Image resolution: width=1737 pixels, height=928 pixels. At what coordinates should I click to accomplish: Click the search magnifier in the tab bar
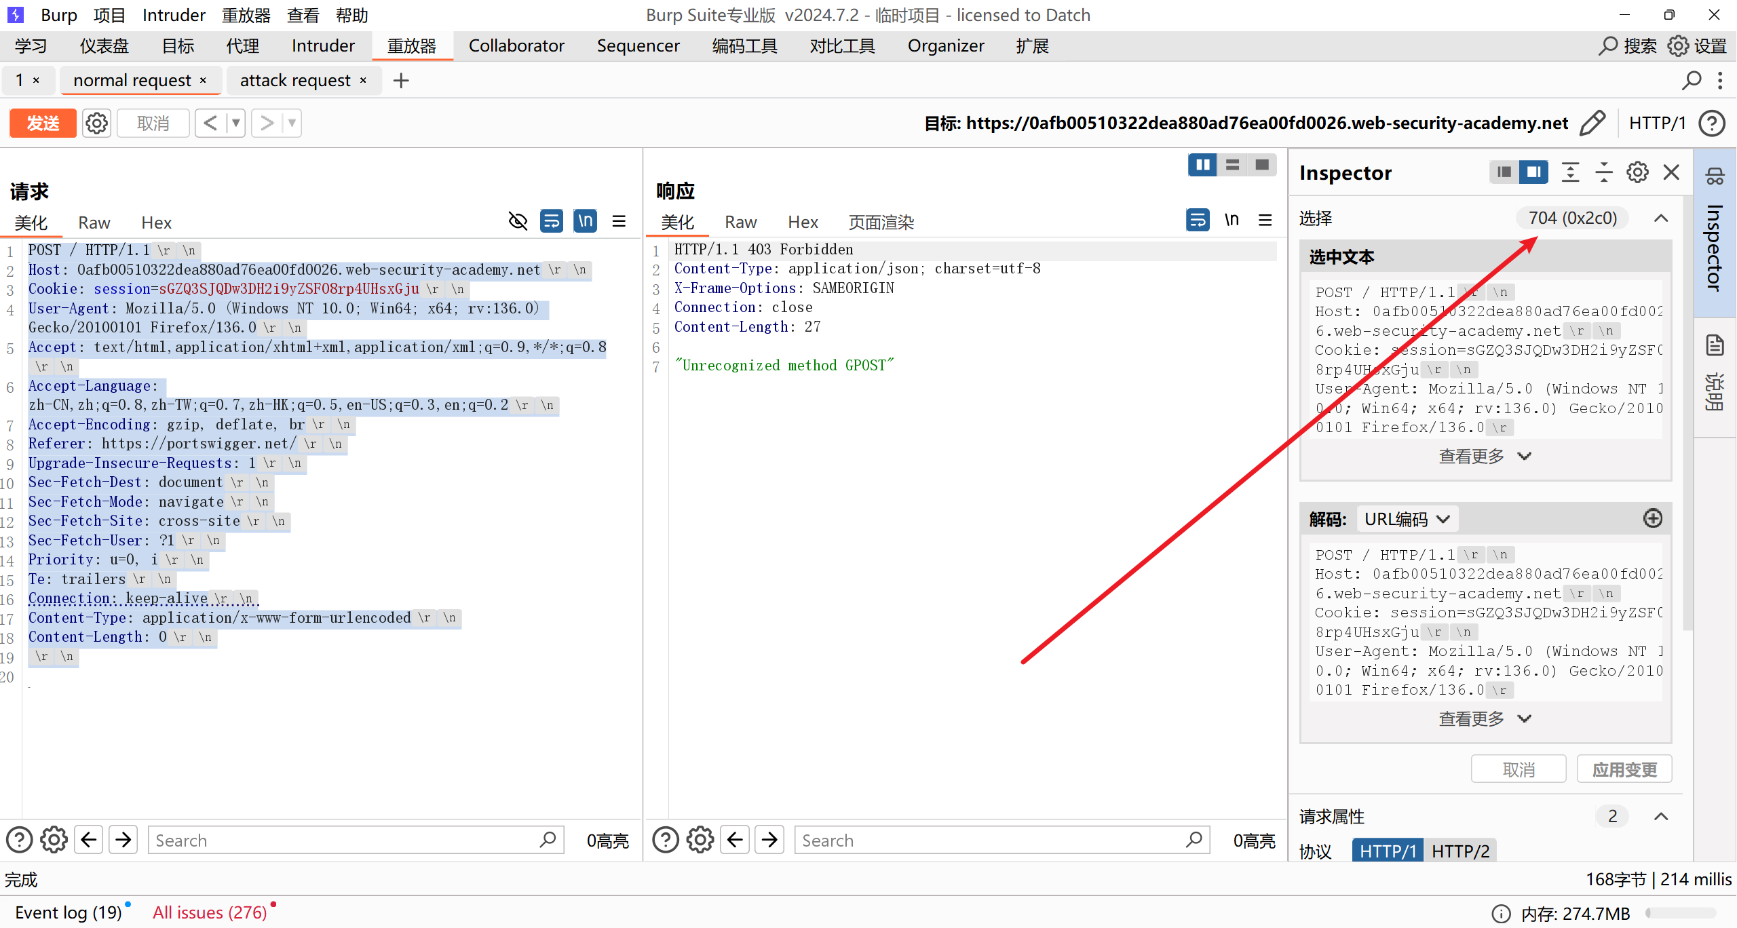click(1692, 80)
